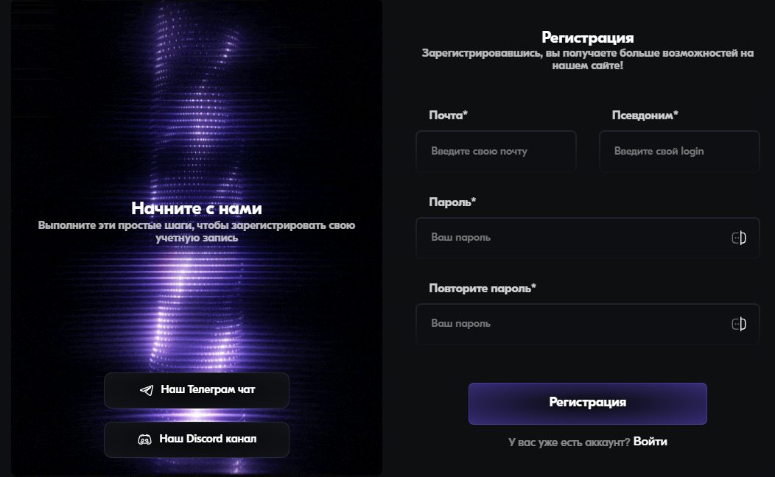Click the Псевдоним* field label
Viewport: 775px width, 477px height.
coord(645,115)
